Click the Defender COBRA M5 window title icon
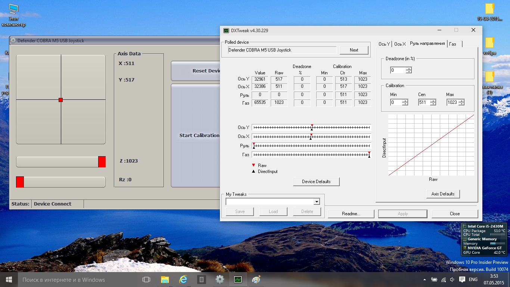Image resolution: width=510 pixels, height=287 pixels. click(x=13, y=40)
